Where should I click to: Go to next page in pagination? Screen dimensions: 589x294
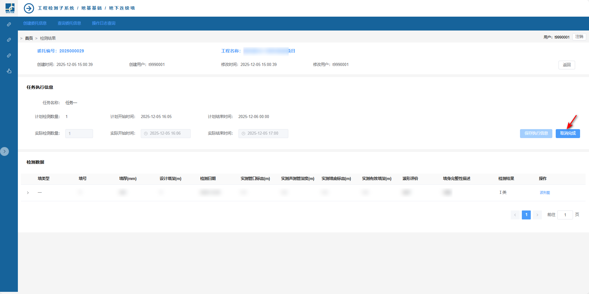coord(537,215)
